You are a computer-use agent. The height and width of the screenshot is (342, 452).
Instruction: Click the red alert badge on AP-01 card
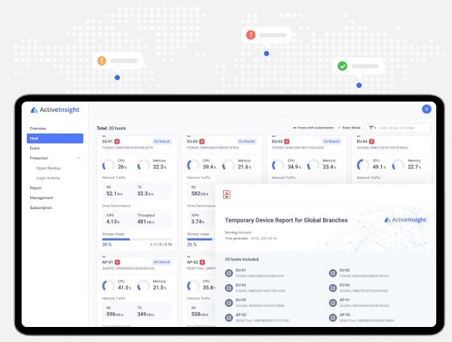[x=118, y=262]
